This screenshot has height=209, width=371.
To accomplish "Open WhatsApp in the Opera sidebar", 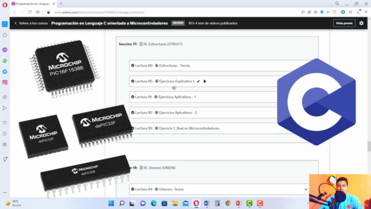I will point(5,61).
